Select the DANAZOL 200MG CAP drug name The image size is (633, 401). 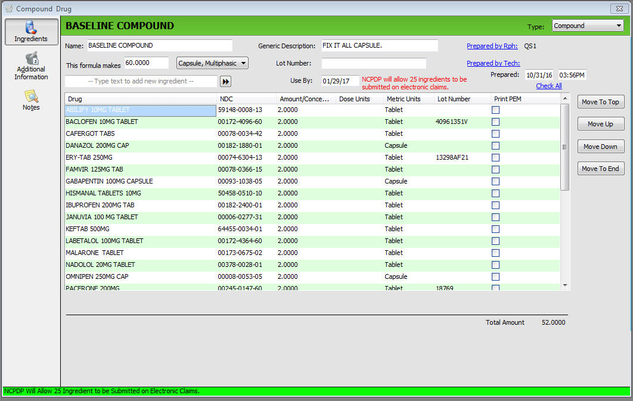[97, 145]
